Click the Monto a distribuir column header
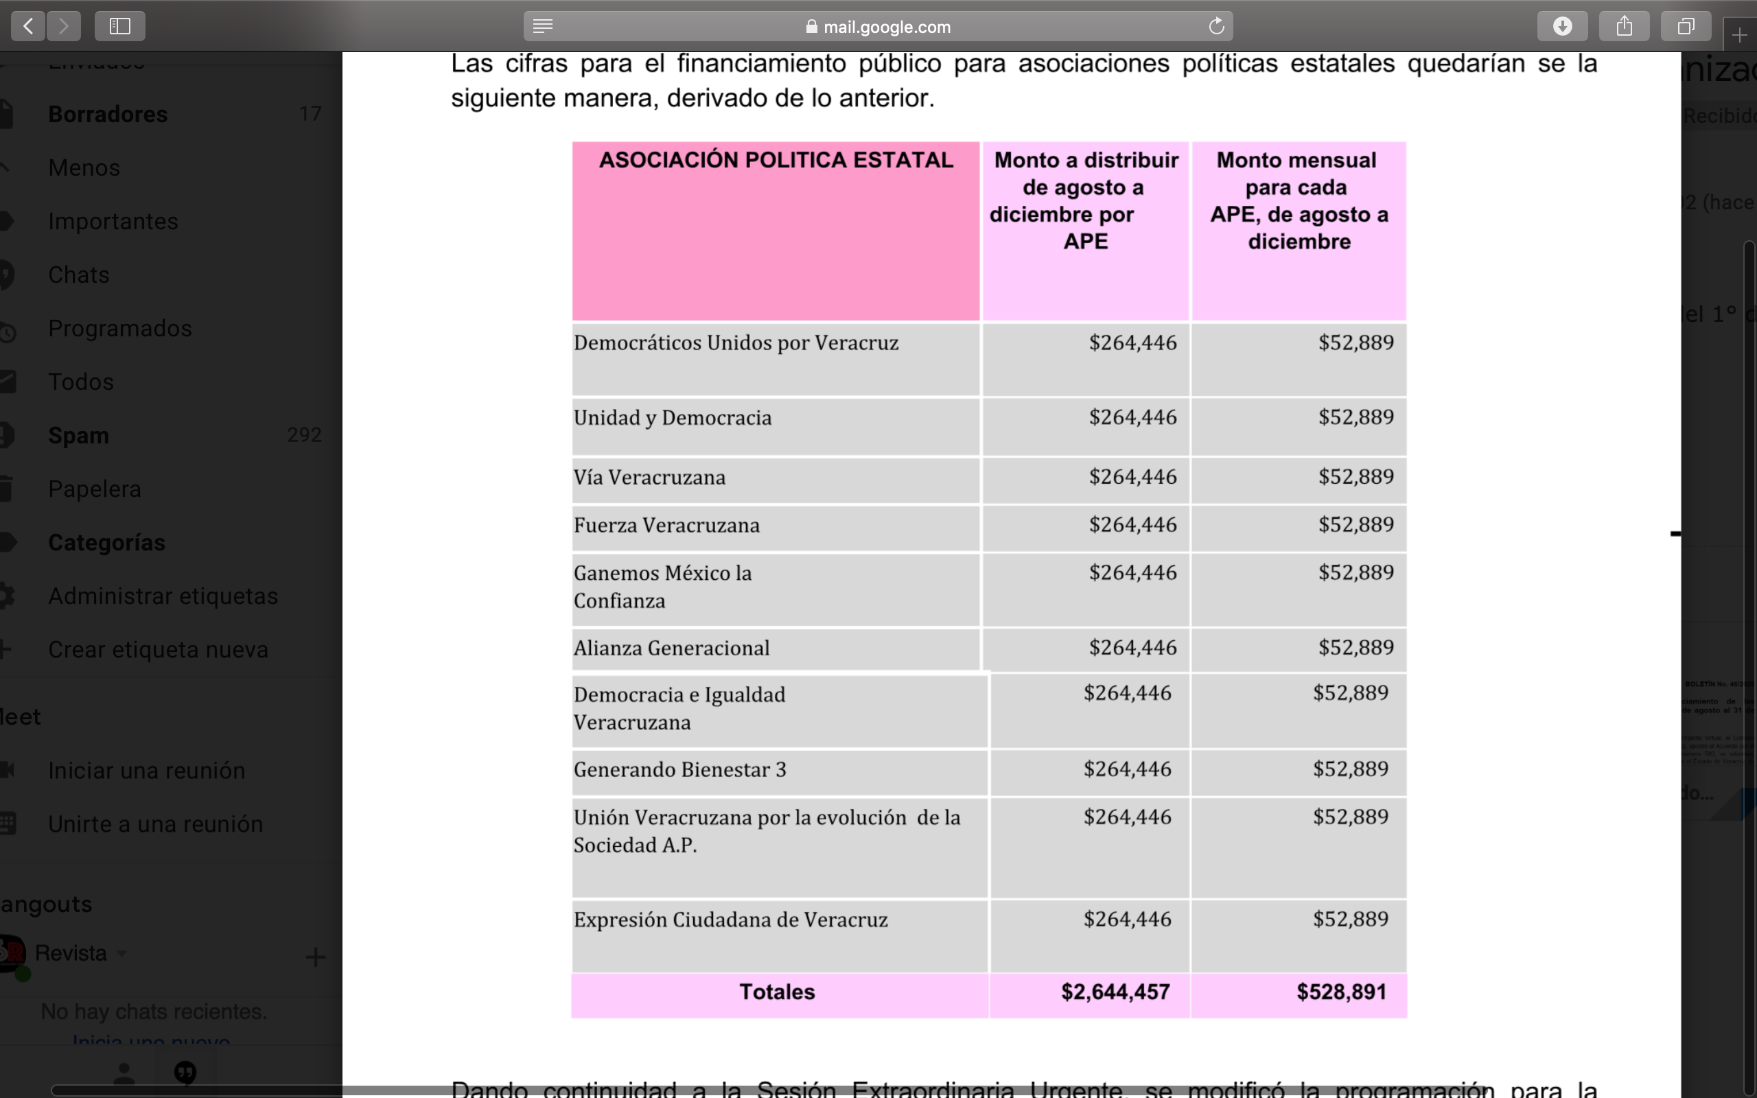The image size is (1757, 1098). (x=1085, y=231)
